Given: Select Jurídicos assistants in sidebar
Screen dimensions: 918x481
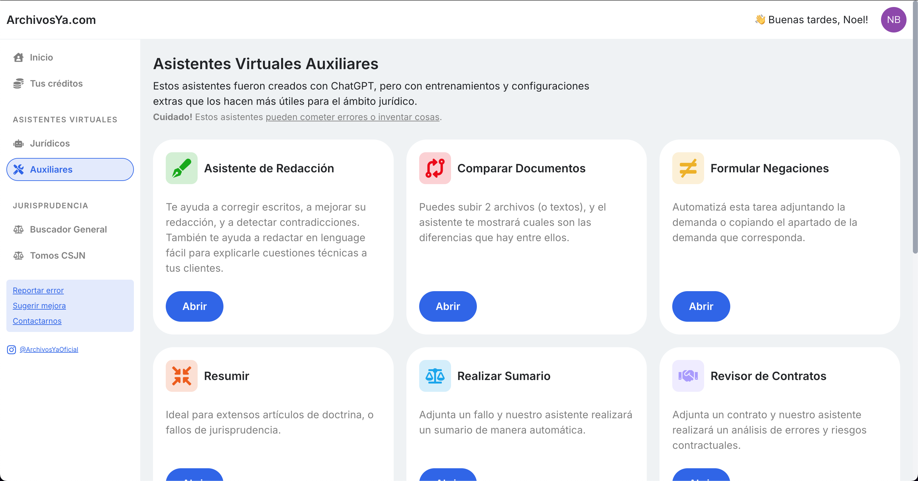Looking at the screenshot, I should coord(49,143).
